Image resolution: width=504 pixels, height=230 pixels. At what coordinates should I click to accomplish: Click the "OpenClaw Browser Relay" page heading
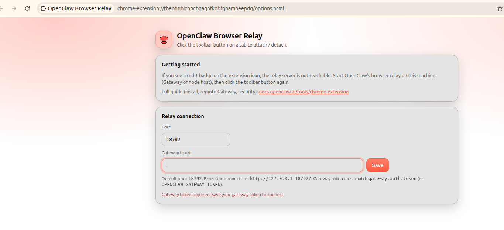219,36
